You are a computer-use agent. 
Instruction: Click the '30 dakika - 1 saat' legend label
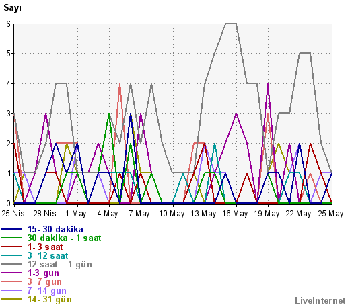[x=64, y=238]
